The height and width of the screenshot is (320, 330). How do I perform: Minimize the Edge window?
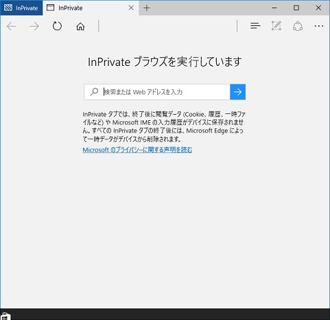tap(274, 8)
